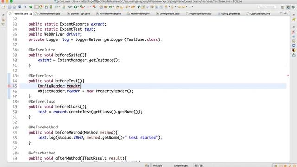Click the New Java Class green C icon
Image resolution: width=297 pixels, height=167 pixels.
[110, 7]
